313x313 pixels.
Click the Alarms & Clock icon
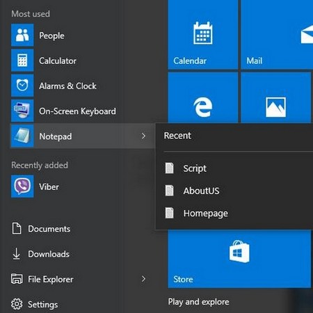pos(22,86)
